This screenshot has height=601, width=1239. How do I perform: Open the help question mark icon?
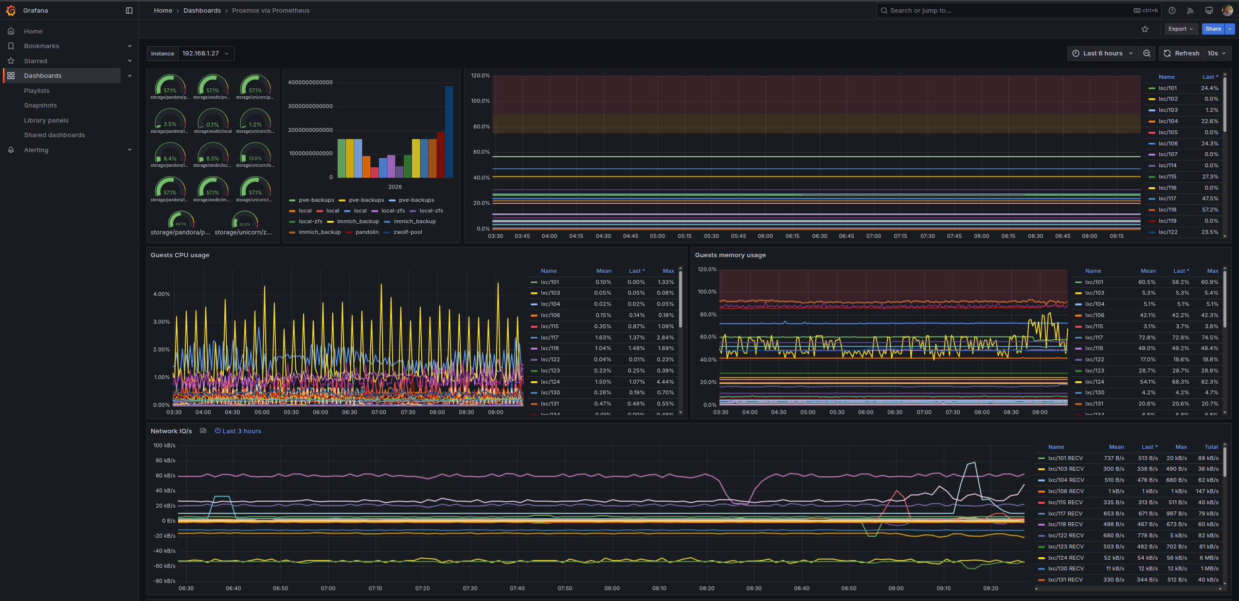(1172, 10)
